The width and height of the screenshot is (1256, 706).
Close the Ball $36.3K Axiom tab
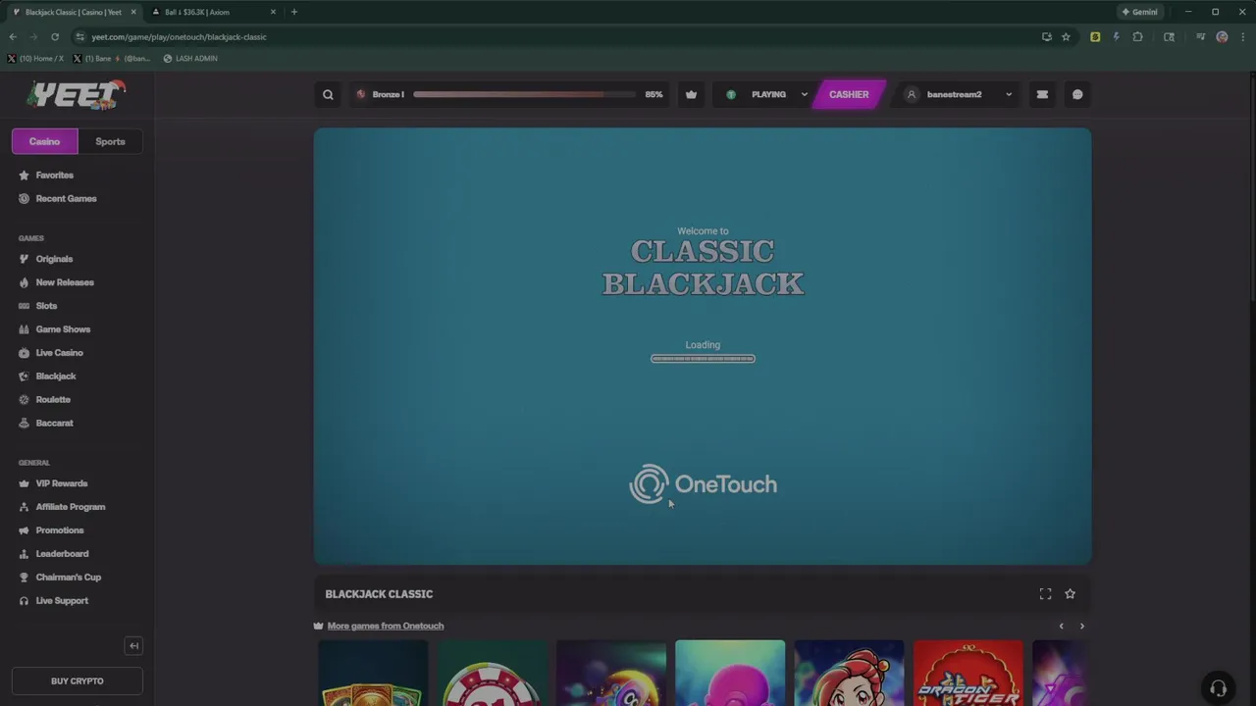273,12
